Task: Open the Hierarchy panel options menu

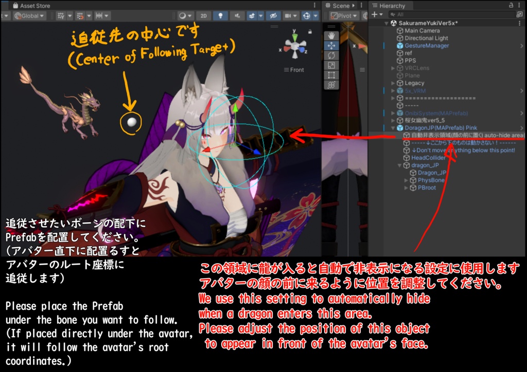Action: [x=520, y=6]
